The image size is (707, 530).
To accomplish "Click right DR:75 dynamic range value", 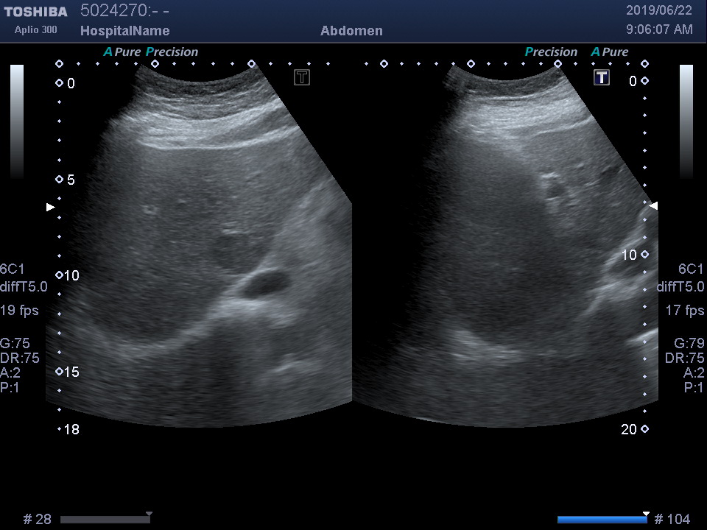I will pyautogui.click(x=684, y=358).
